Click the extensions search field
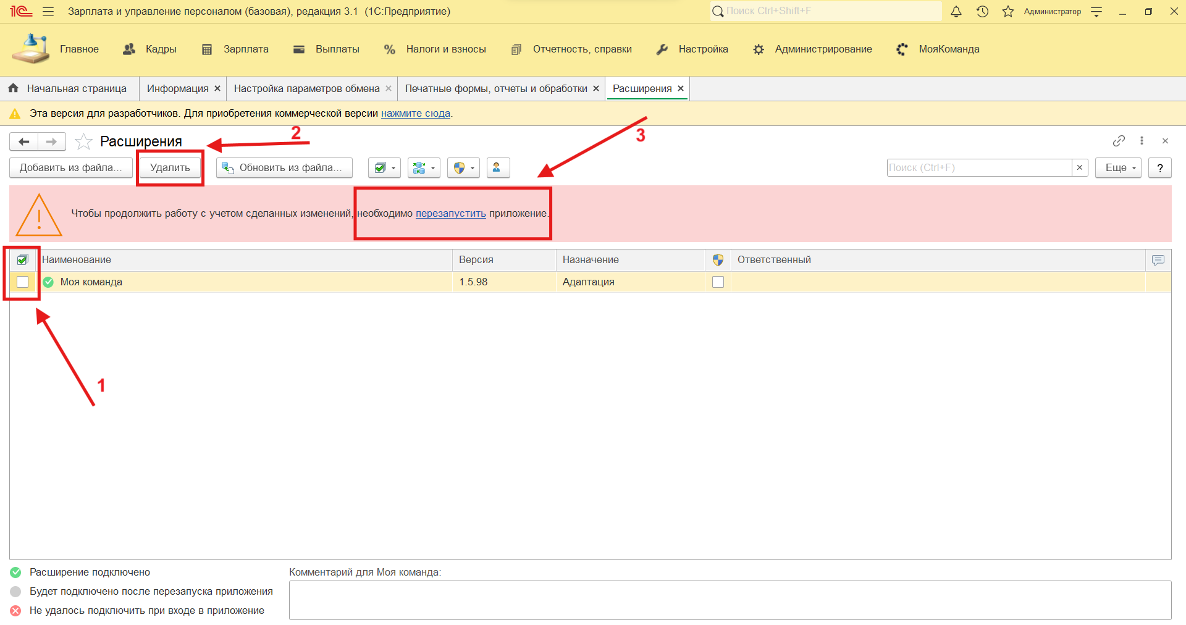 tap(979, 168)
